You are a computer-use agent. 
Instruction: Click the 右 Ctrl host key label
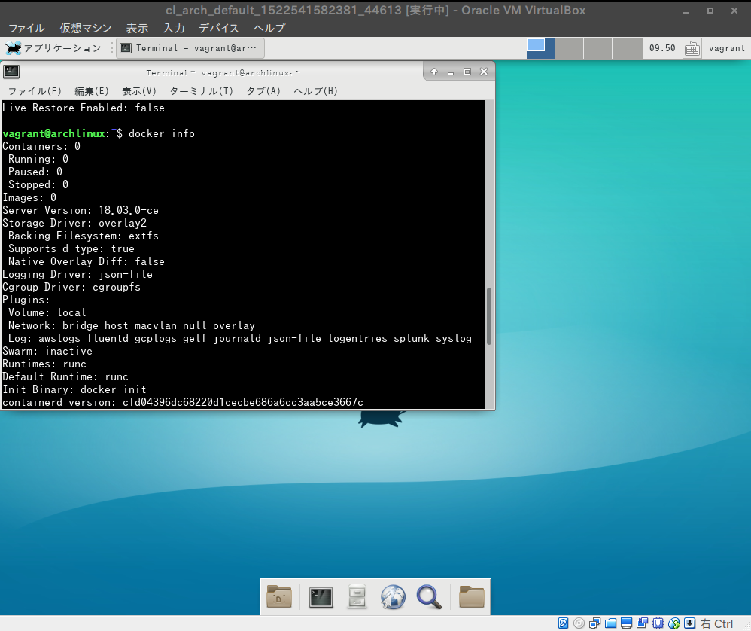[x=716, y=623]
